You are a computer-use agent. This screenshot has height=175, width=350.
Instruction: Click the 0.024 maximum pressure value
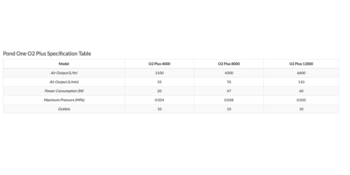click(x=159, y=100)
